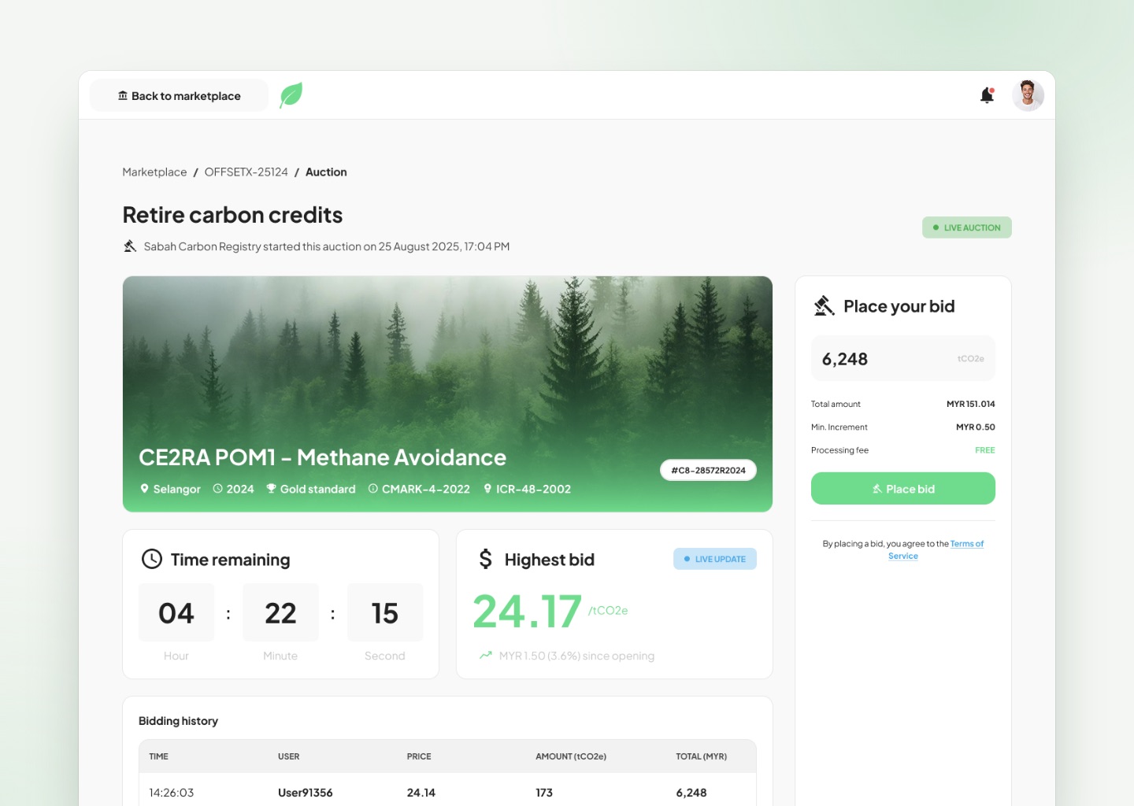Click the Bidding history heading

point(179,721)
